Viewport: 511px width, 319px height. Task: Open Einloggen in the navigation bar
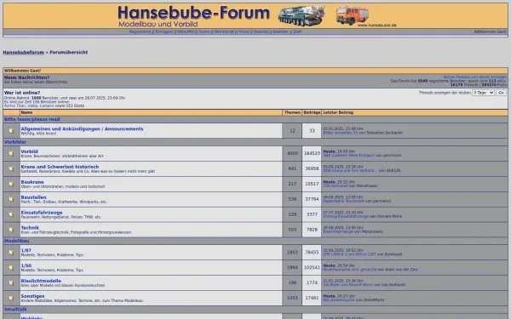click(x=164, y=31)
